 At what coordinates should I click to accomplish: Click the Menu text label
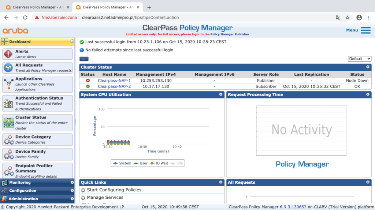point(352,30)
